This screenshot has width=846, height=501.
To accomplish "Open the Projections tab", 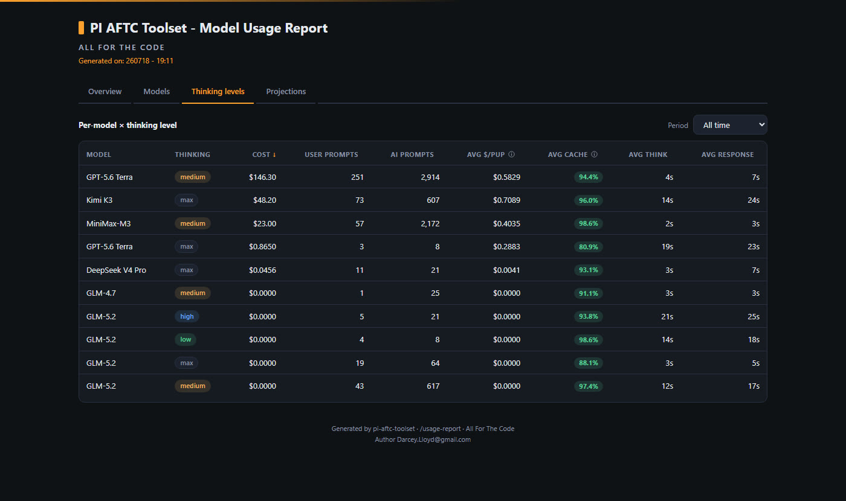I will coord(286,92).
